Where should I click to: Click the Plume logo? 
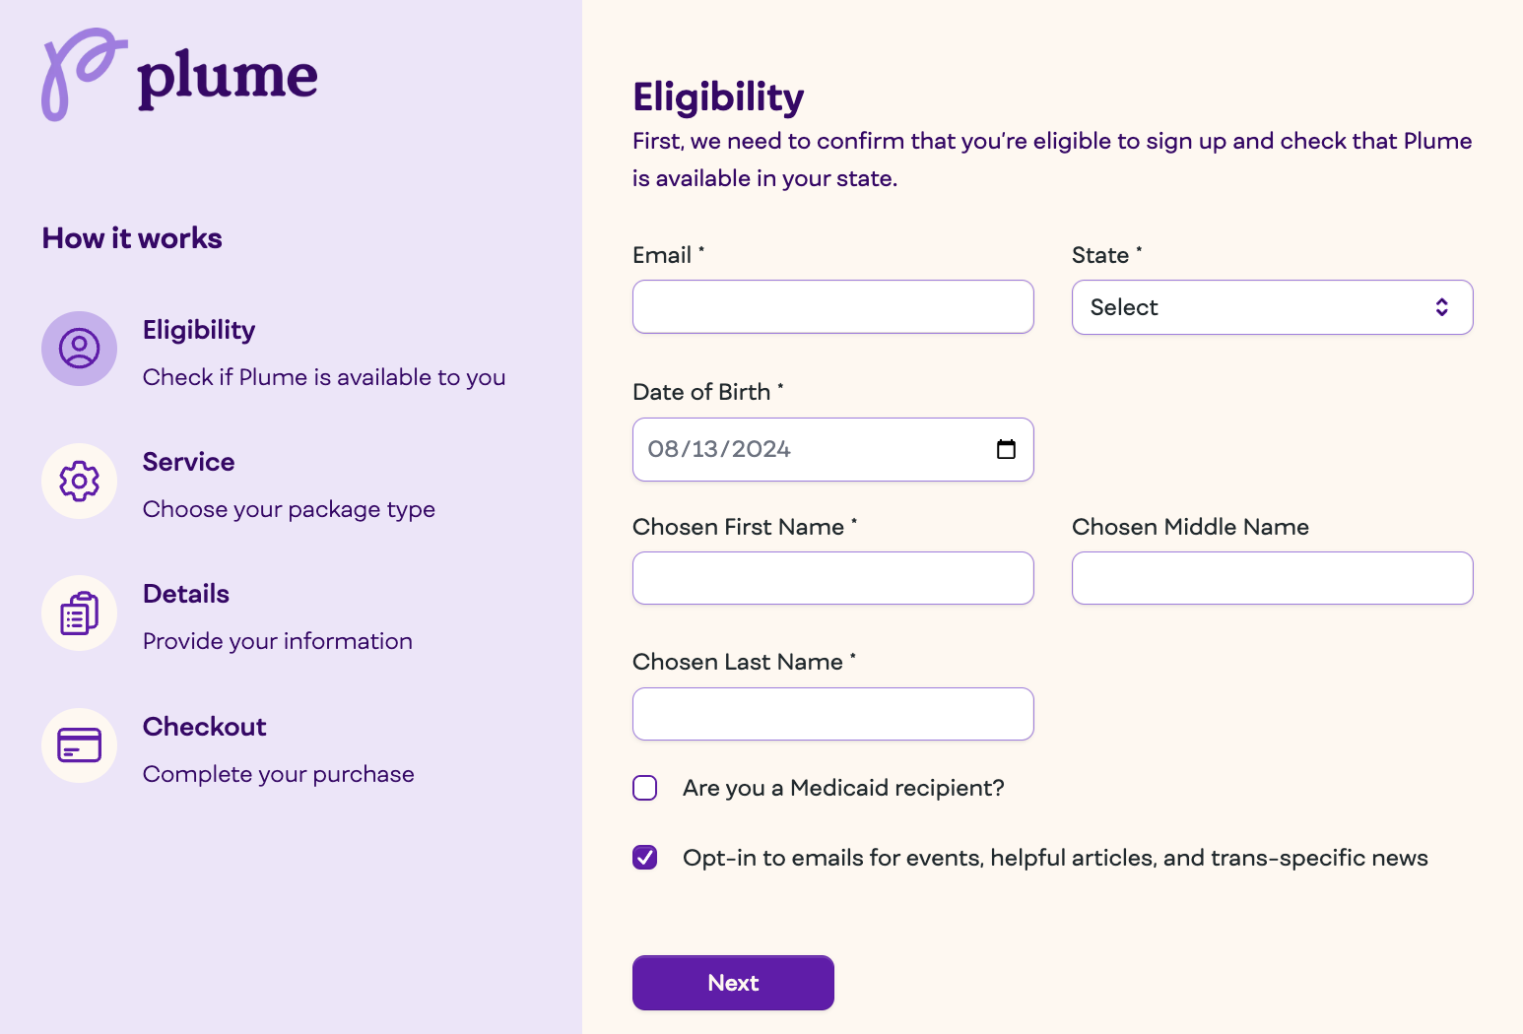pos(179,75)
